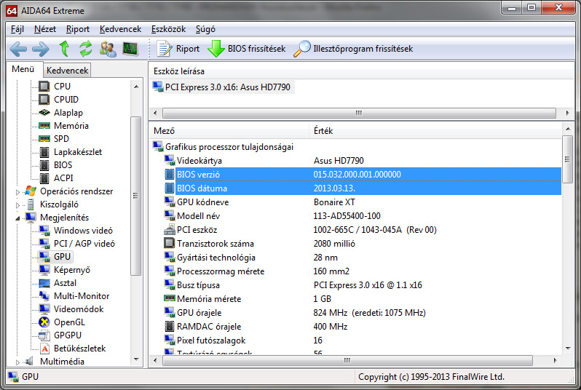Select the PCI eszköz row
This screenshot has width=581, height=390.
(363, 230)
